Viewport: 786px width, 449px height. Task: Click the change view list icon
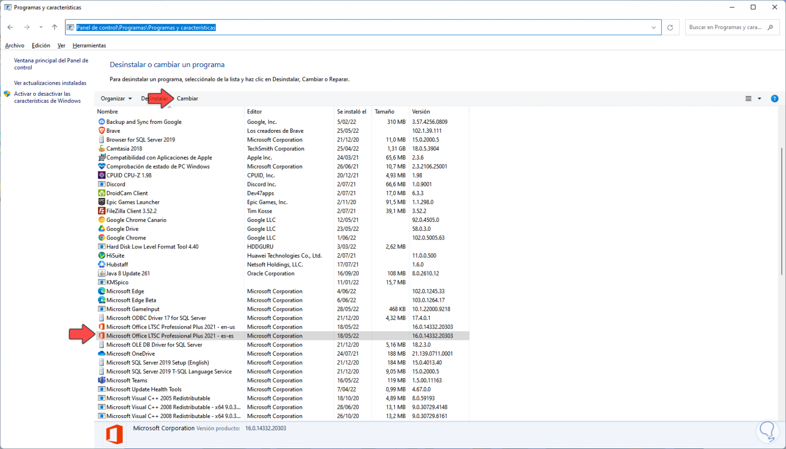[748, 99]
